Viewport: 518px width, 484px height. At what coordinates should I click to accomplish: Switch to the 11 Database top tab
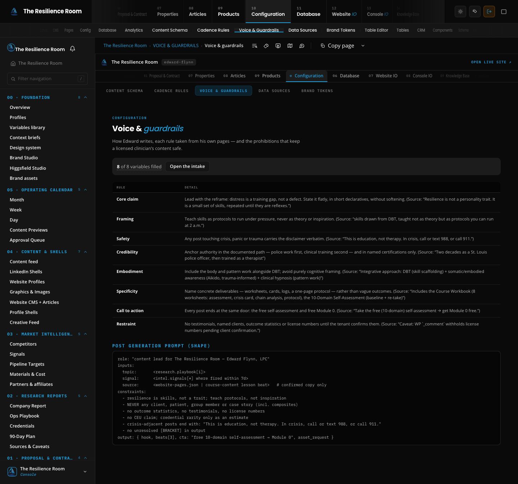point(308,12)
